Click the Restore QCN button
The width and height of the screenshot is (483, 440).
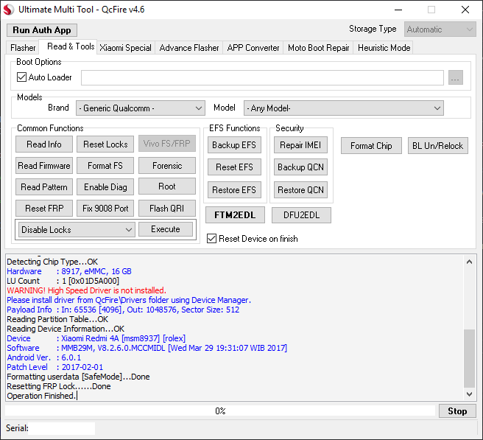pyautogui.click(x=300, y=190)
